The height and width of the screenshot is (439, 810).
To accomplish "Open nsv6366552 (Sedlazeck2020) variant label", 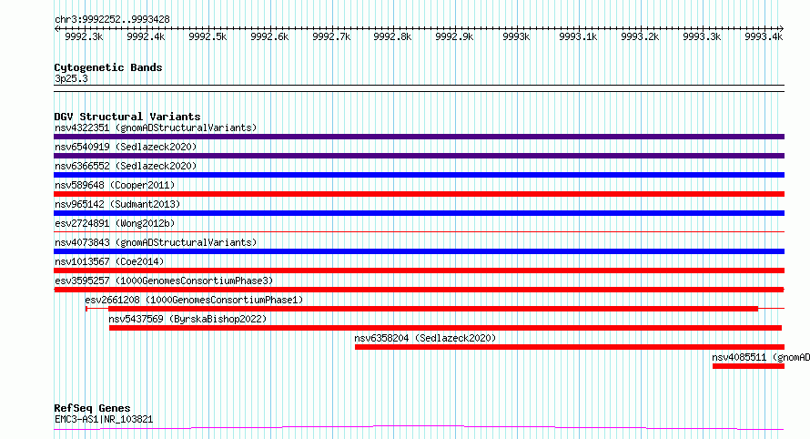I will point(126,166).
